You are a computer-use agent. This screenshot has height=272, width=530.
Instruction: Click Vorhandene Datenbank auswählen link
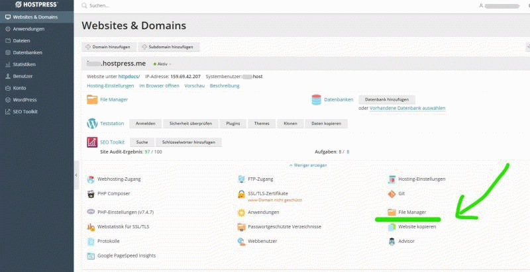[407, 109]
